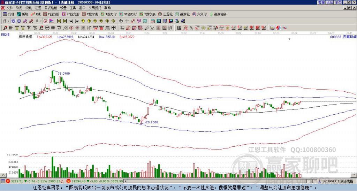This screenshot has height=191, width=357.
Task: Click the calendar icon
Action: coord(153,21)
